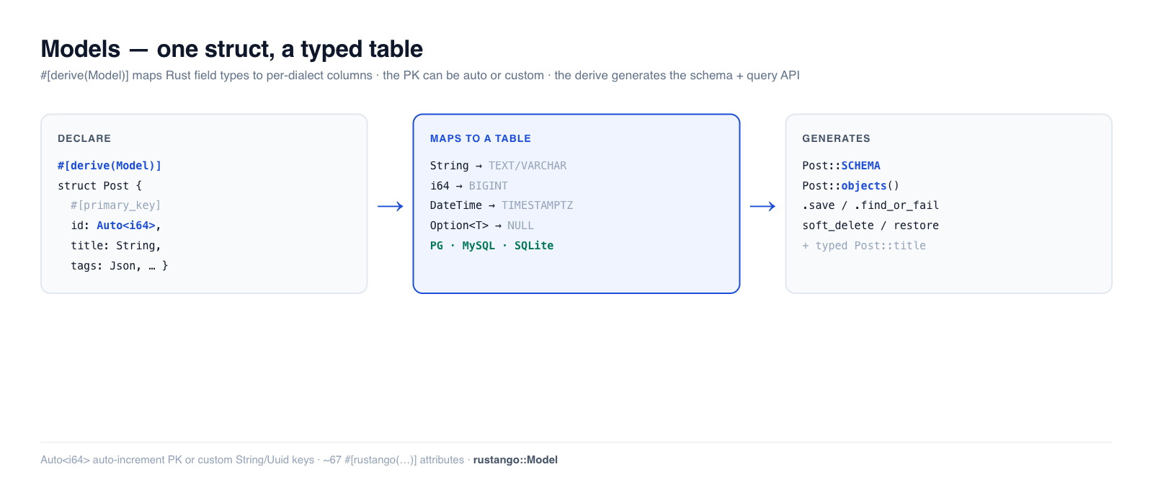Click the 'Option<T> → NULL' mapping
Image resolution: width=1153 pixels, height=490 pixels.
[x=482, y=226]
